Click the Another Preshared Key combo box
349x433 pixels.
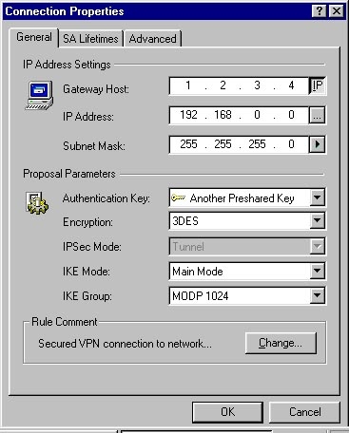pyautogui.click(x=247, y=198)
